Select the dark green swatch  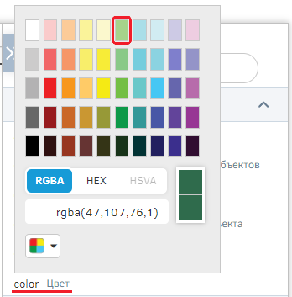click(122, 117)
